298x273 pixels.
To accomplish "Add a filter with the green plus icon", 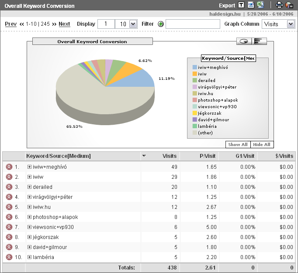I will pos(161,24).
